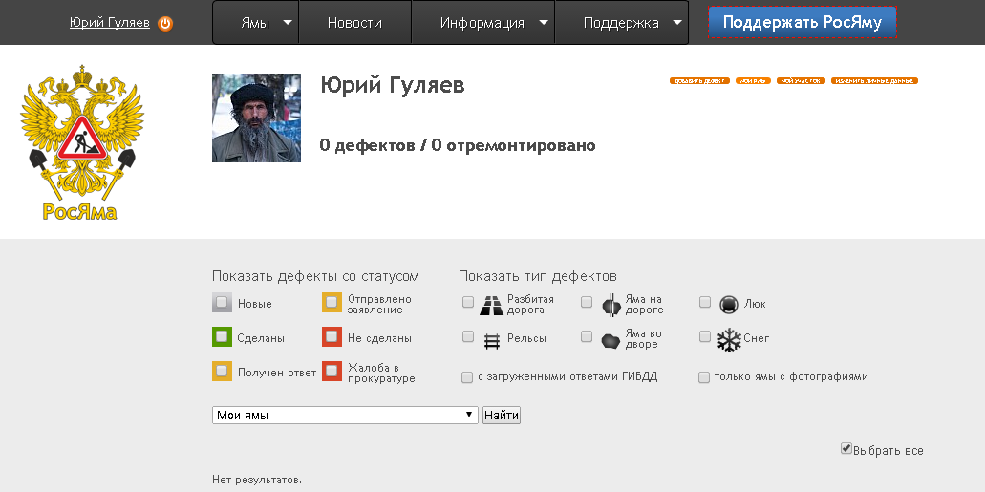Viewport: 985px width, 492px height.
Task: Enable с загруженными ответами ГИБДД checkbox
Action: click(467, 377)
